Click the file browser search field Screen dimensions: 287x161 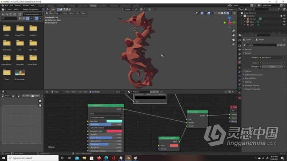[x=9, y=18]
